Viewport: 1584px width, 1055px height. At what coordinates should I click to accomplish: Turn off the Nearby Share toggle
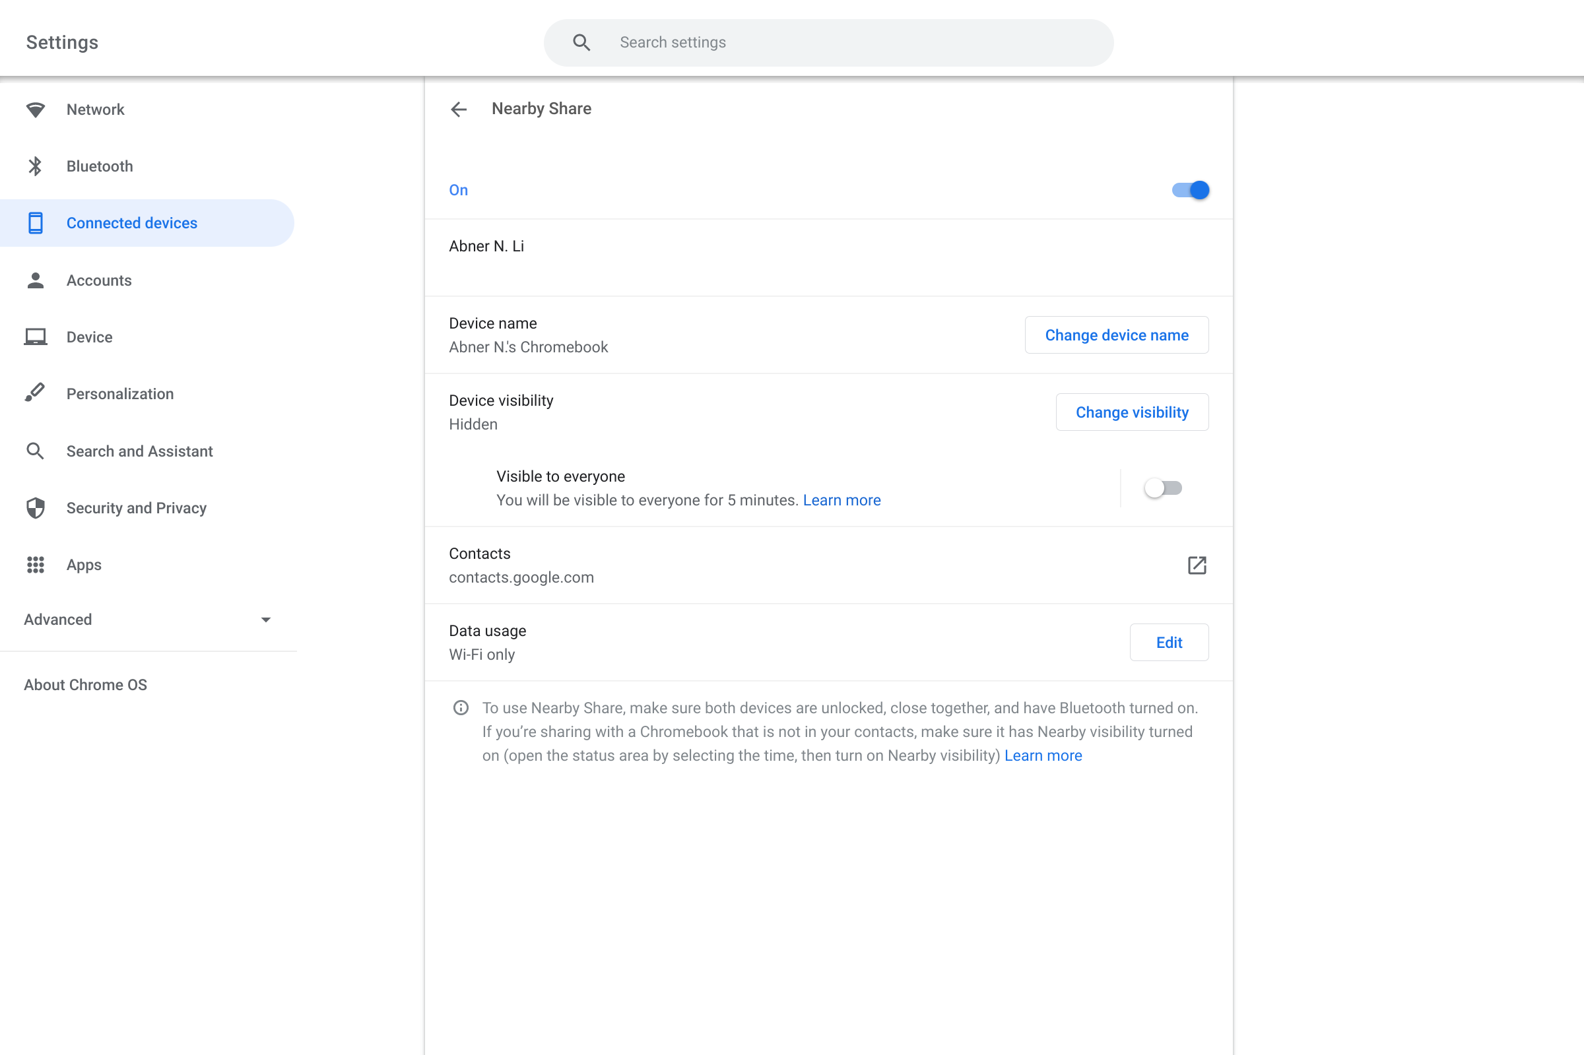[x=1190, y=191]
